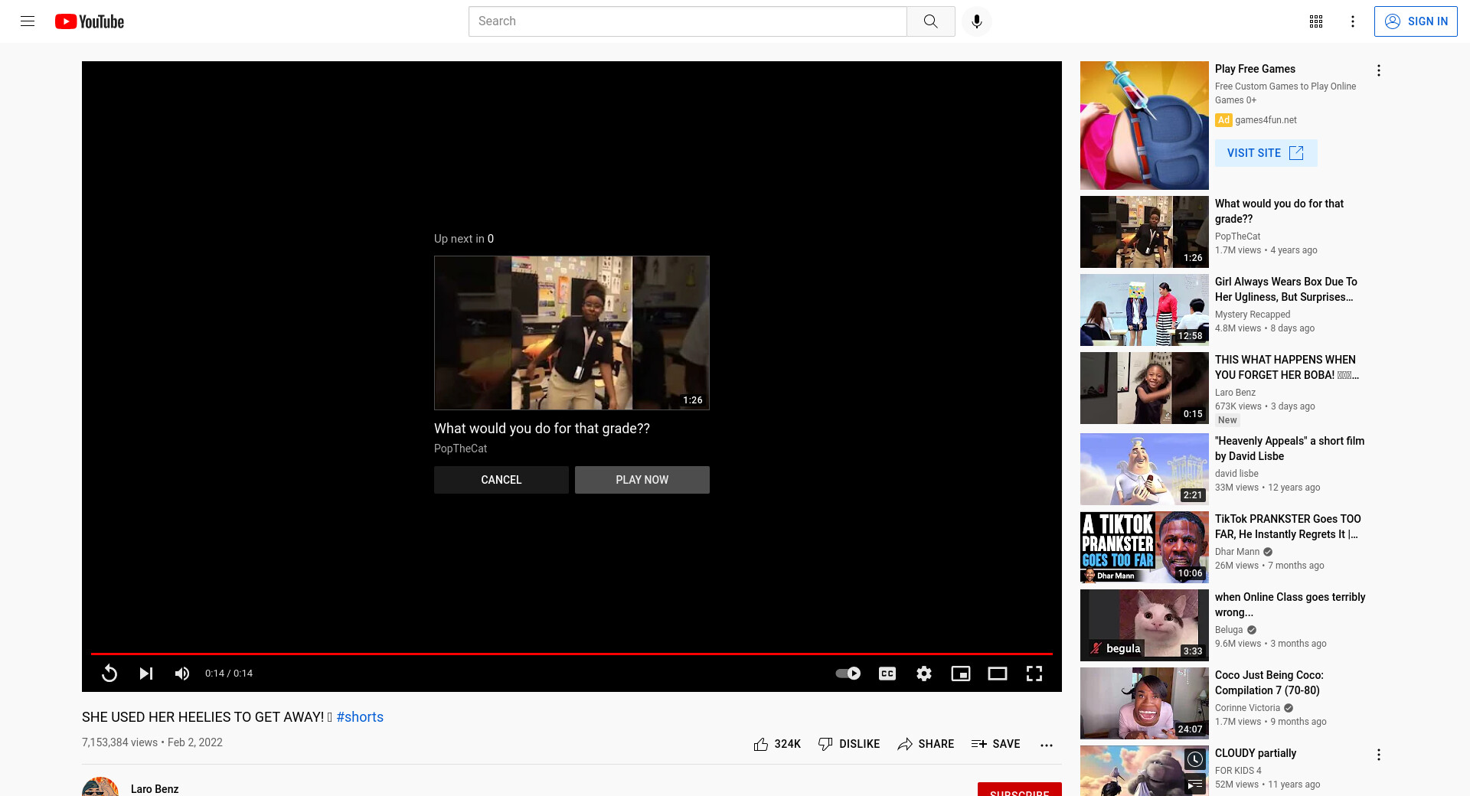This screenshot has height=796, width=1470.
Task: Click david lisbe channel name
Action: click(1236, 474)
